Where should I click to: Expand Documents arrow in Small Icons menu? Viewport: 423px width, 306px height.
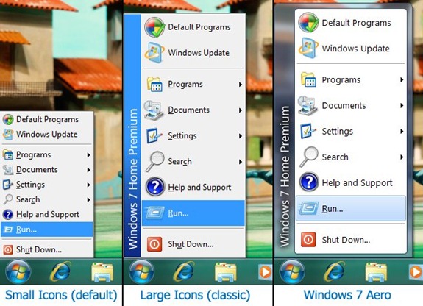(x=88, y=170)
